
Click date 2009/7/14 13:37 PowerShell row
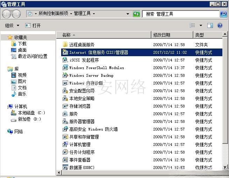click(169, 68)
